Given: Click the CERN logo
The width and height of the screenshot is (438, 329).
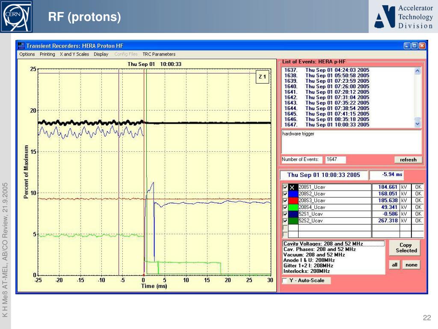Looking at the screenshot, I should [16, 16].
